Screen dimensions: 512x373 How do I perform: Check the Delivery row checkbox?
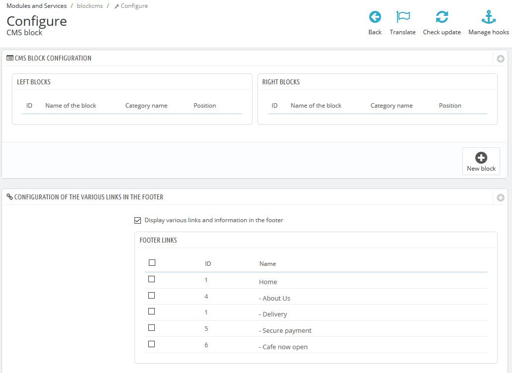tap(151, 311)
